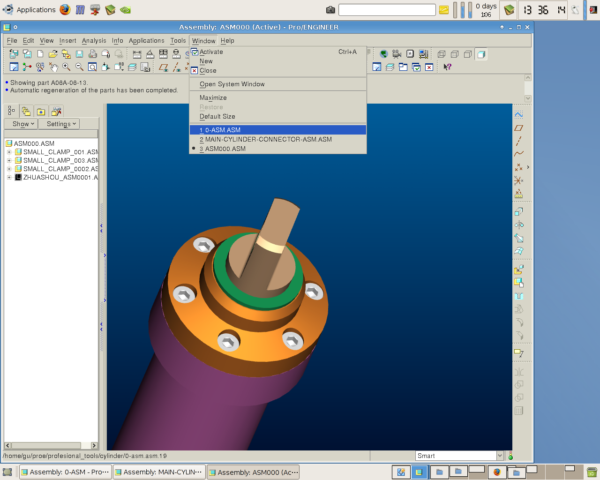Open the GNOME Applications menu
Viewport: 600px width, 480px height.
point(30,9)
